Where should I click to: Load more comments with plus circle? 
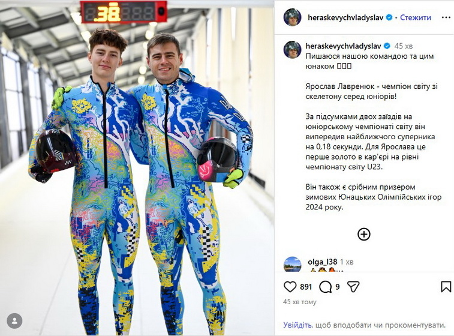[364, 234]
